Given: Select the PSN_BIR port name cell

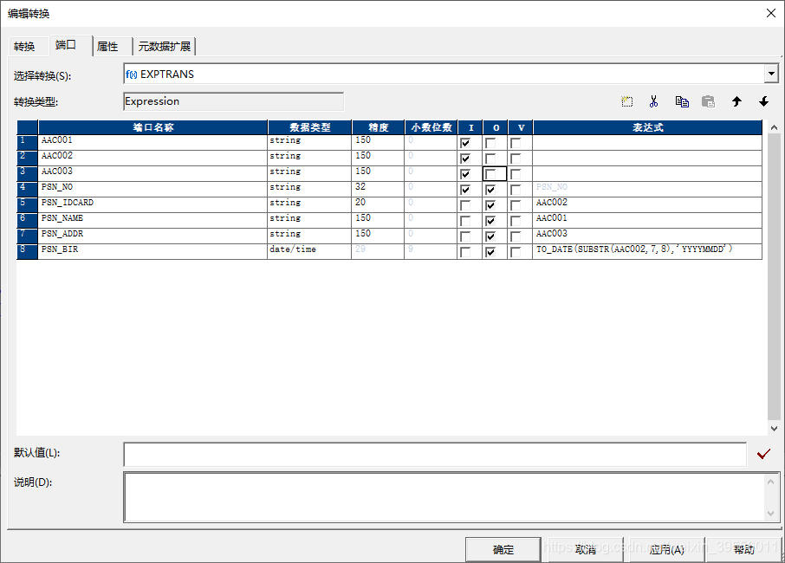Looking at the screenshot, I should point(152,251).
